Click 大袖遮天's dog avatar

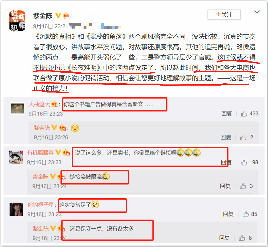point(17,109)
